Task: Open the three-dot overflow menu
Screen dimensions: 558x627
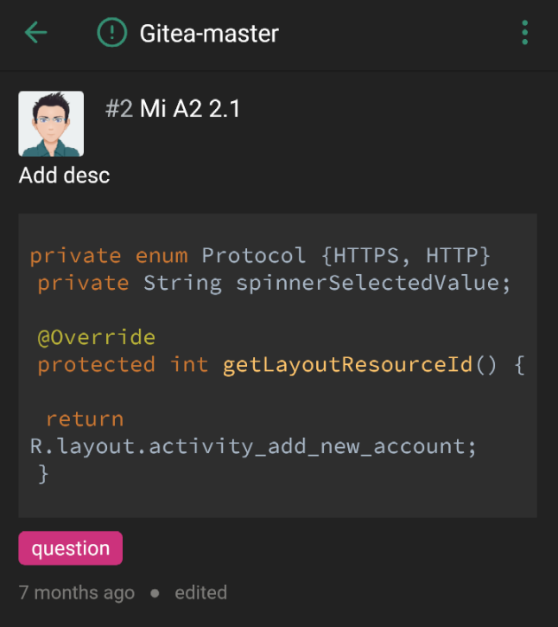Action: [525, 32]
